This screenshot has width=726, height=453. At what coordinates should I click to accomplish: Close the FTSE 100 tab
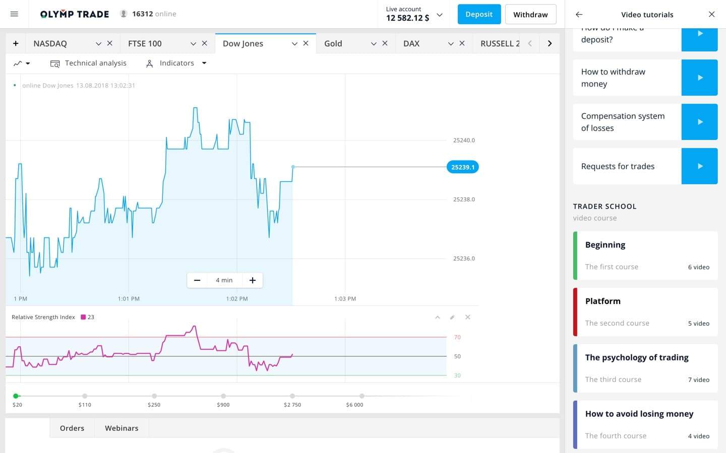(x=205, y=43)
